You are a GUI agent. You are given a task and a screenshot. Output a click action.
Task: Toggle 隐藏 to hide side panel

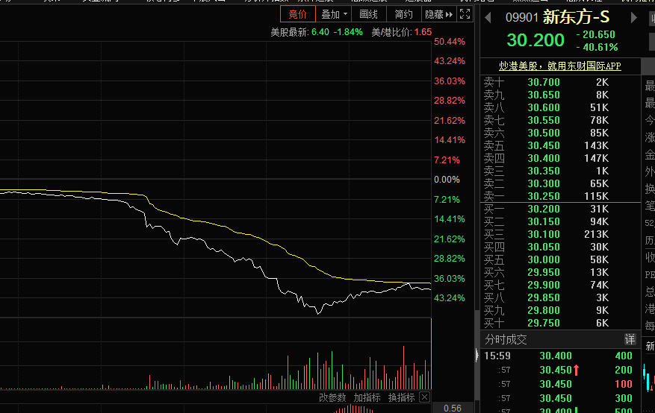tap(438, 14)
